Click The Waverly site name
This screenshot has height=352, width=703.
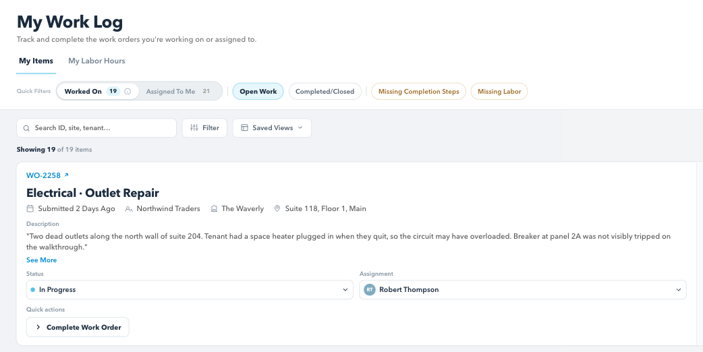243,208
